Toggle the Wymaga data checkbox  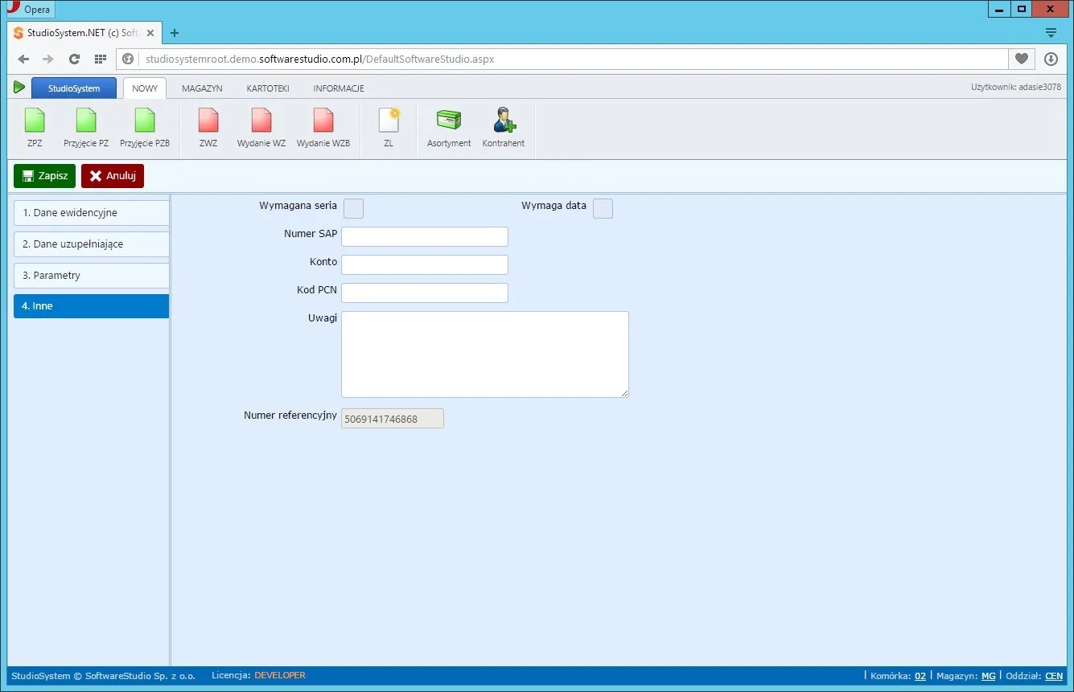pos(603,208)
